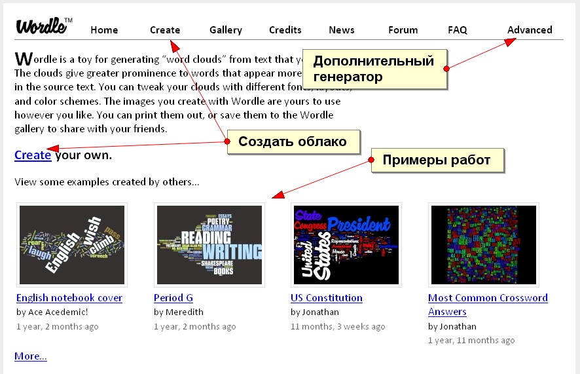Viewport: 580px width, 374px height.
Task: Click the Wordle logo
Action: click(x=44, y=26)
